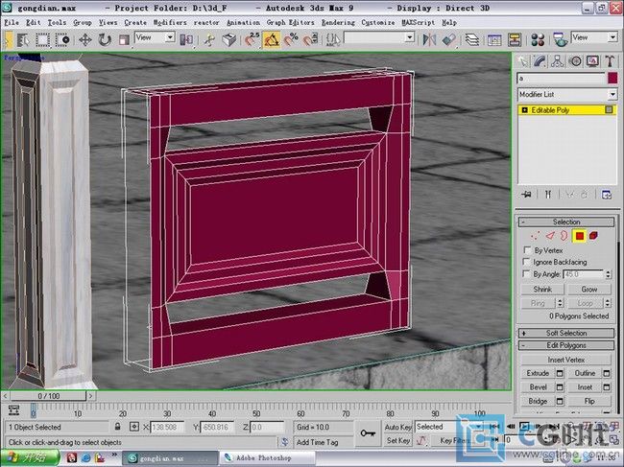
Task: Click the Bridge button
Action: point(538,401)
